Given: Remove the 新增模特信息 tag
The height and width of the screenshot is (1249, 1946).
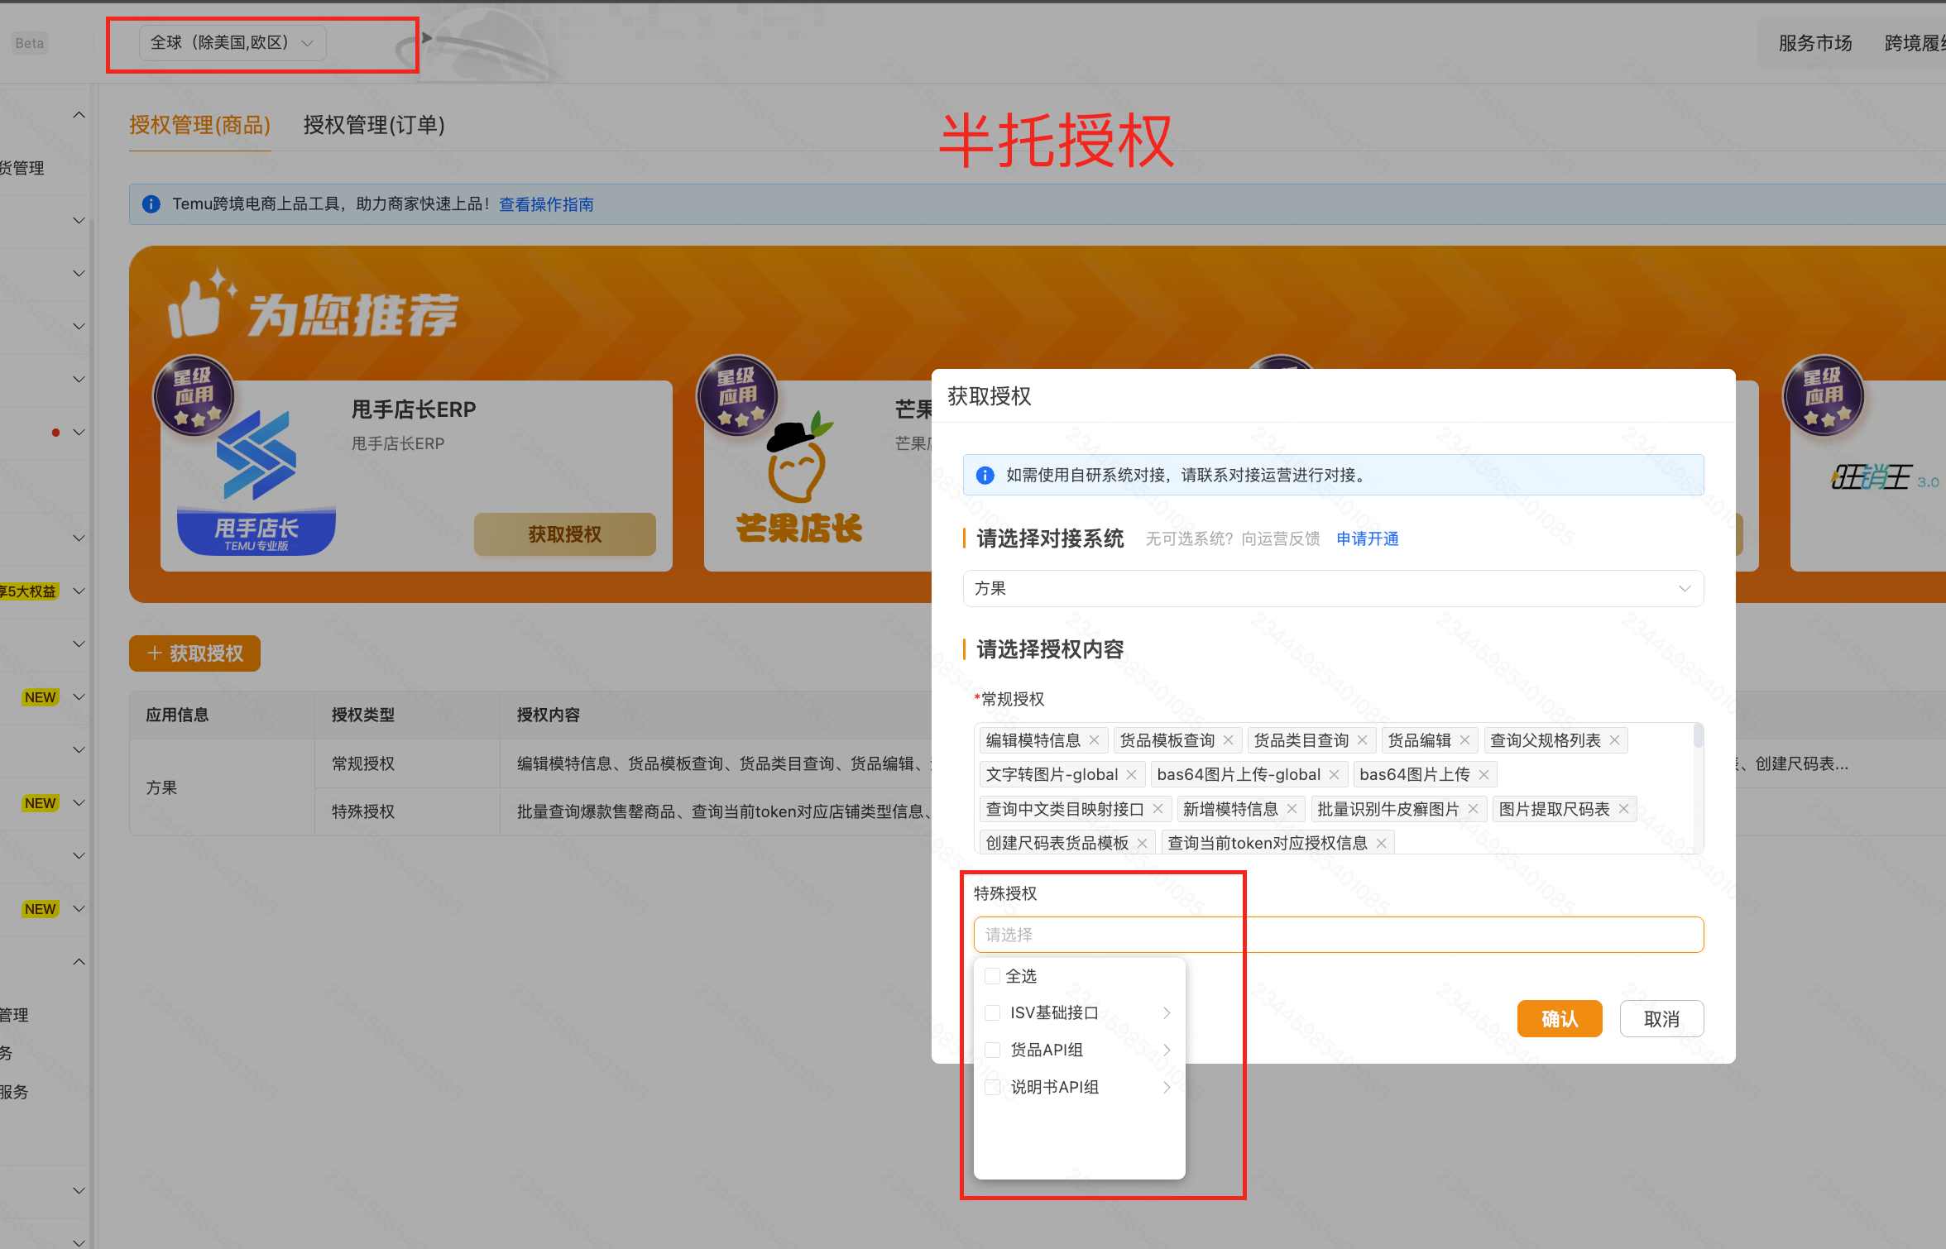Looking at the screenshot, I should click(x=1292, y=809).
